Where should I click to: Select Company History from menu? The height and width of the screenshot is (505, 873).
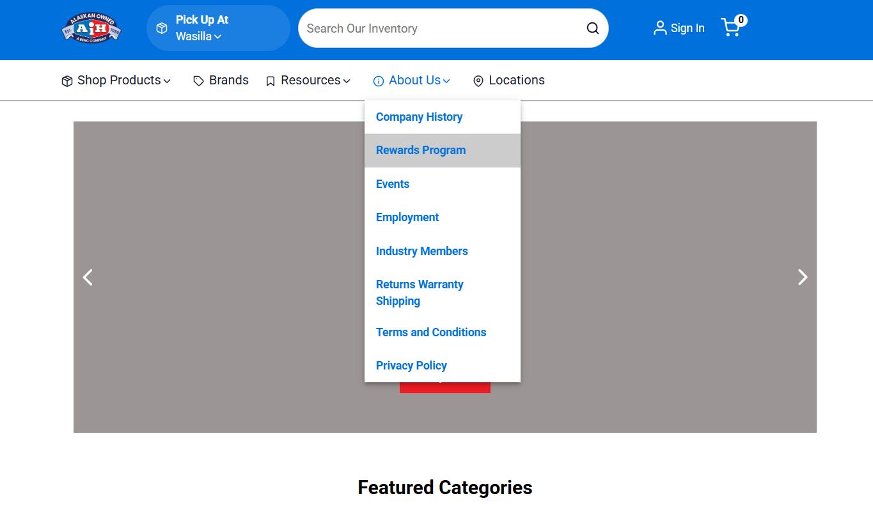pos(419,117)
